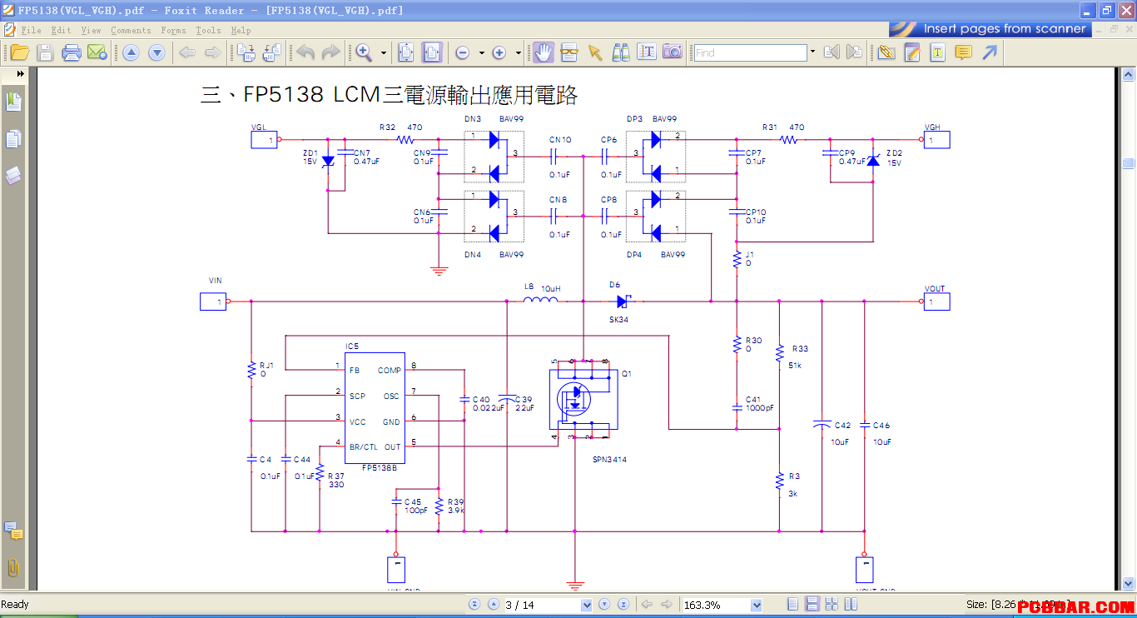Select the Highlight text tool
Screen dimensions: 1137x618
click(938, 52)
